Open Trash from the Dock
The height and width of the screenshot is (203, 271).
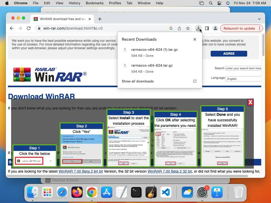click(x=238, y=192)
